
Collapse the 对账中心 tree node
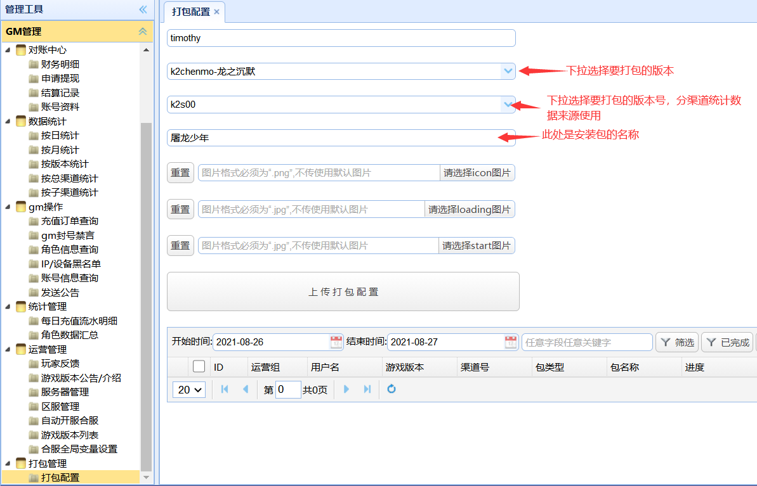[8, 50]
